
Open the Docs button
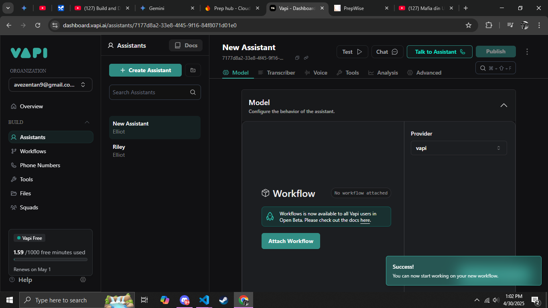(x=186, y=45)
